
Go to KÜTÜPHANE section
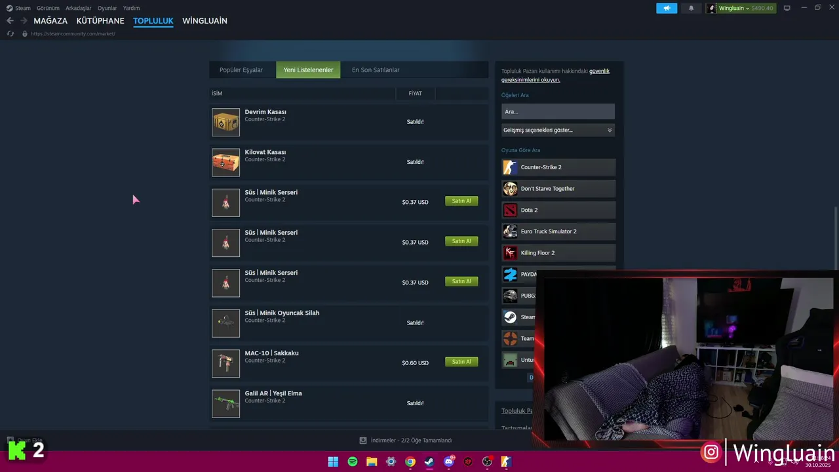tap(100, 21)
